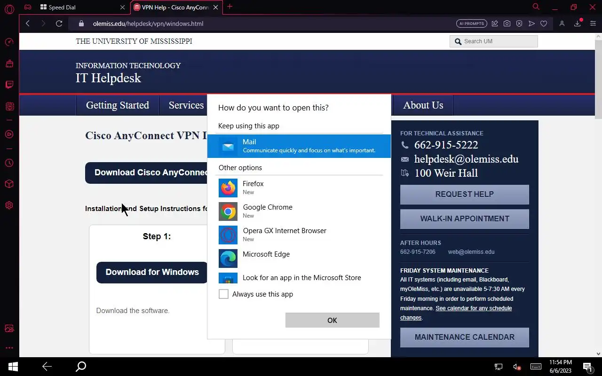
Task: Select Firefox in the open-with dialog
Action: (299, 188)
